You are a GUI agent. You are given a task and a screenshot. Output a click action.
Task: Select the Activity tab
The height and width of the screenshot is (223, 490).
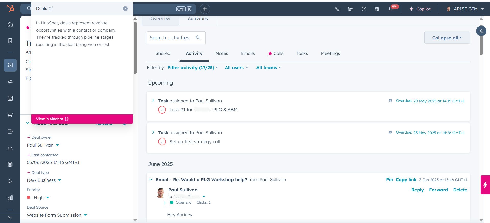(194, 53)
